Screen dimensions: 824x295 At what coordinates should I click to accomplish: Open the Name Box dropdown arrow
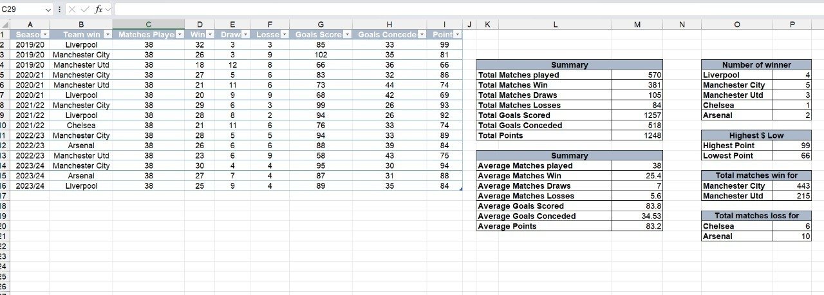48,10
